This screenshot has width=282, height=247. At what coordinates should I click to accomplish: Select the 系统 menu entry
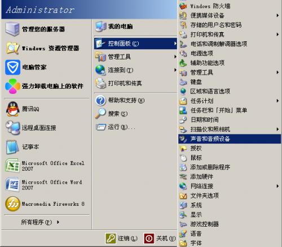pyautogui.click(x=230, y=205)
